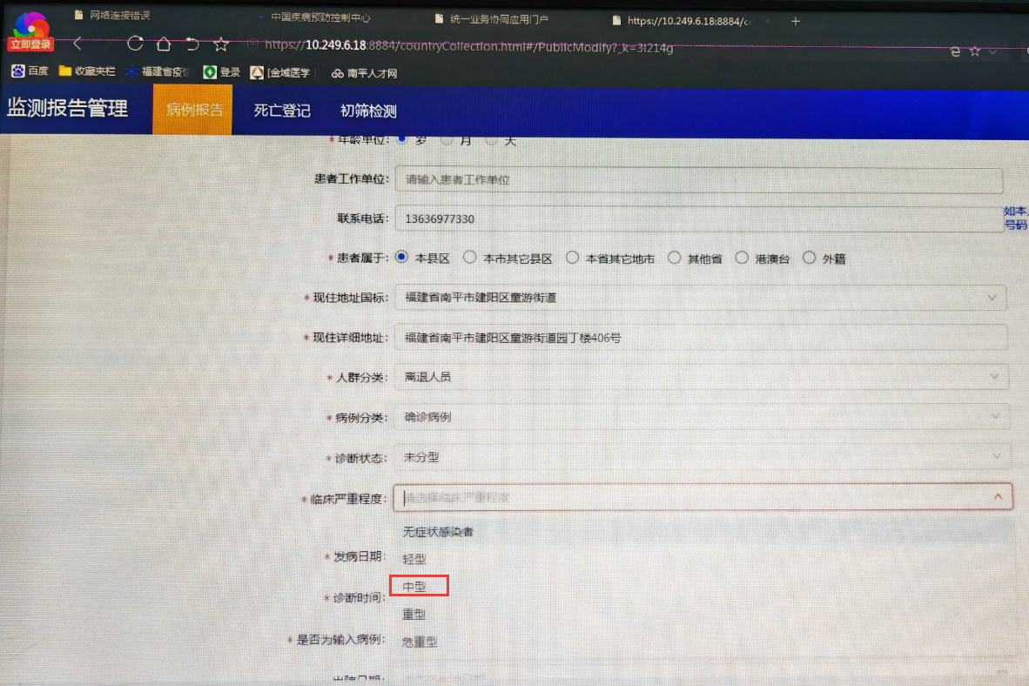Select 本市其它县区 radio button
The width and height of the screenshot is (1029, 686).
tap(469, 258)
